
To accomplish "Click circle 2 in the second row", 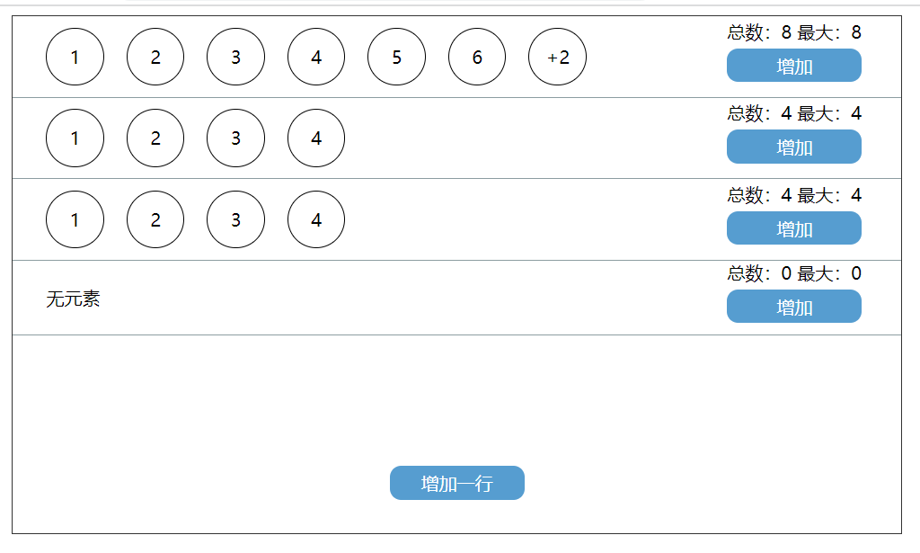I will pos(155,138).
